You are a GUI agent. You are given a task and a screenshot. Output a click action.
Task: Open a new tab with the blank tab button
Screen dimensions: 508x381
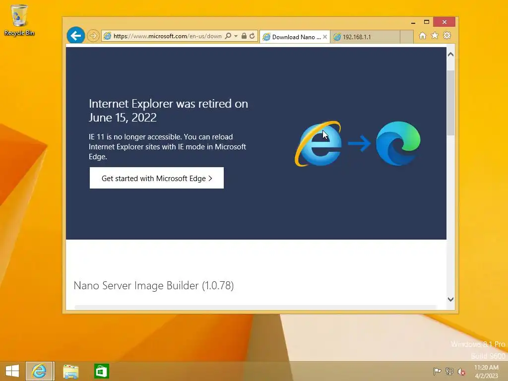coord(407,37)
